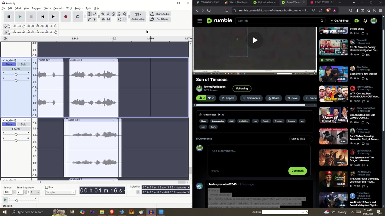Play the Son of Timaeus video on Rumble
385x216 pixels.
255,40
